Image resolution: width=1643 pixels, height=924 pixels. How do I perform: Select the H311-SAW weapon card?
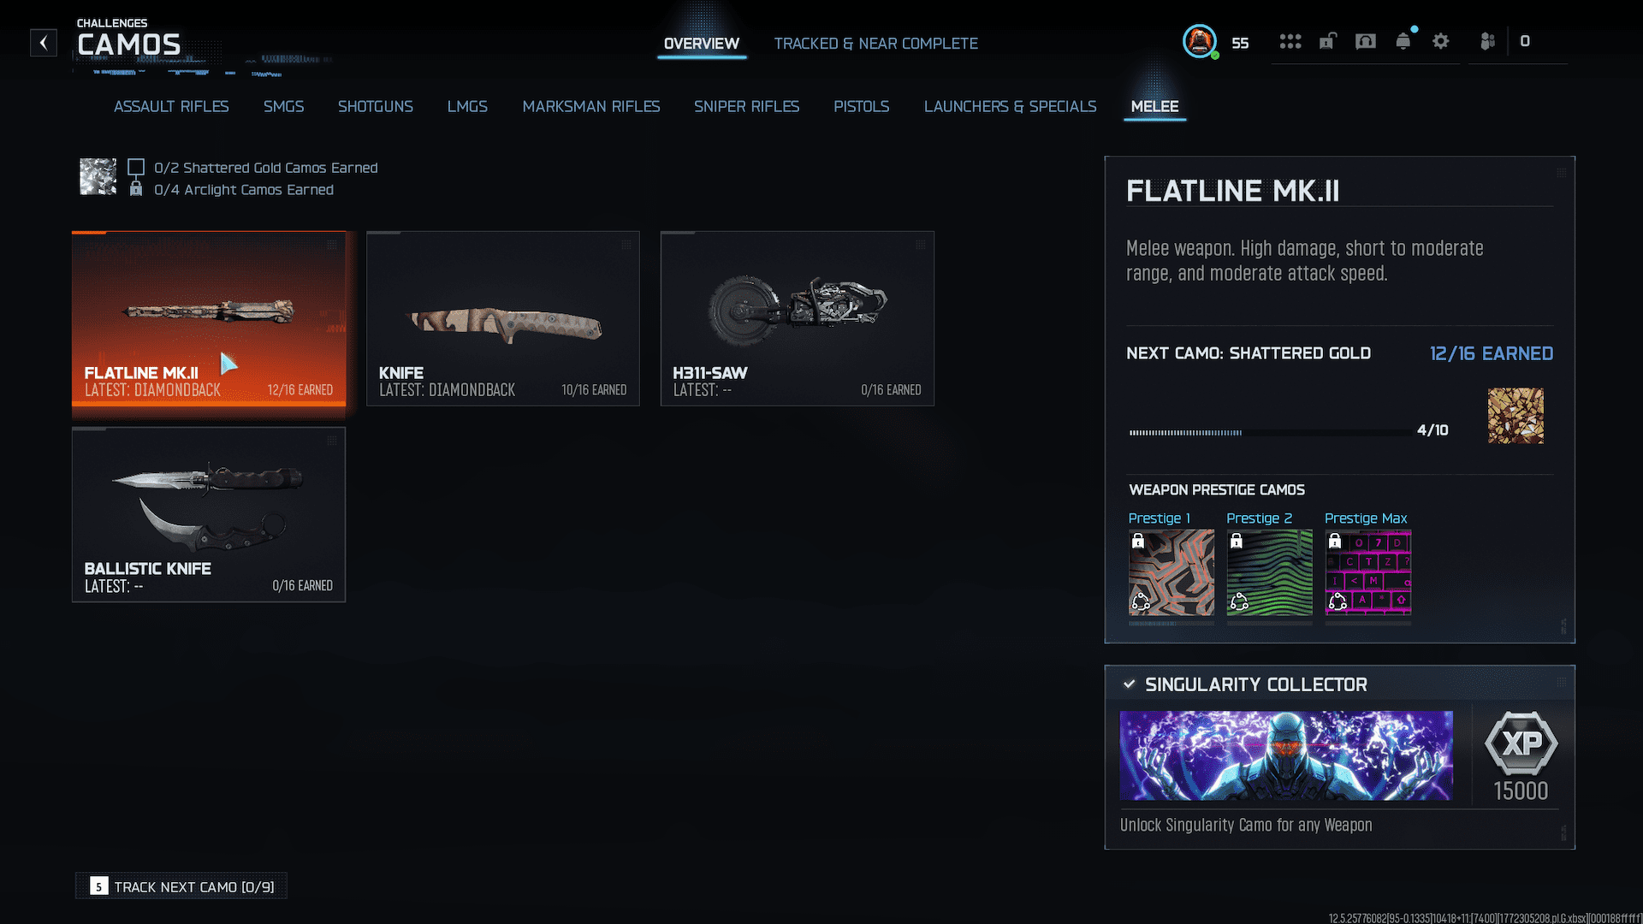(x=798, y=318)
